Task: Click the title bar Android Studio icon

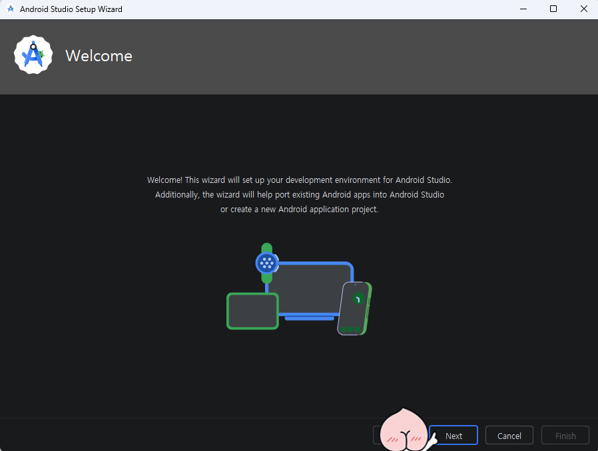Action: (x=11, y=9)
